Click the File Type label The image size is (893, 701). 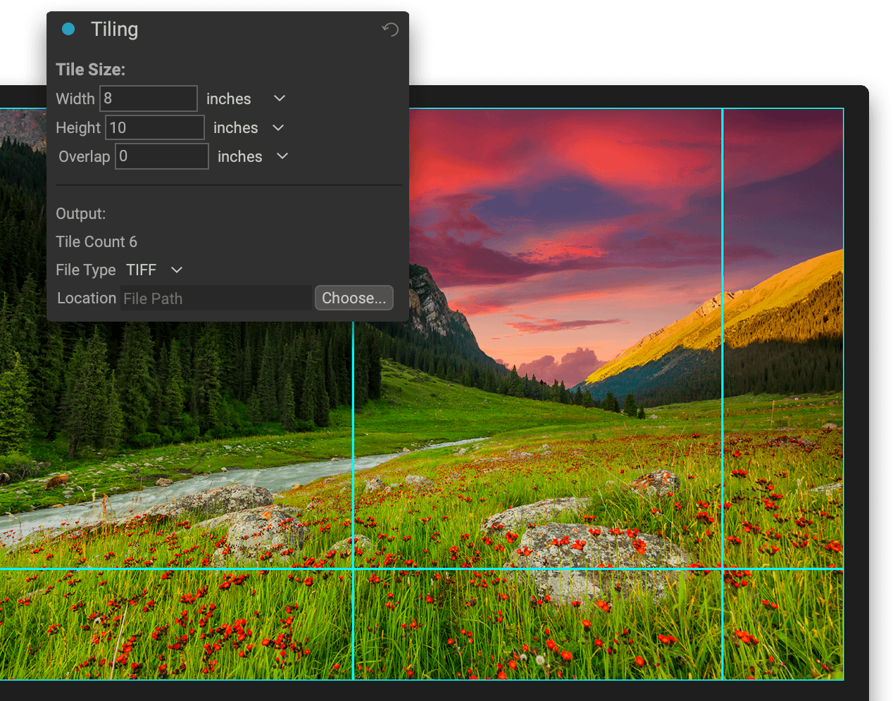(x=85, y=270)
